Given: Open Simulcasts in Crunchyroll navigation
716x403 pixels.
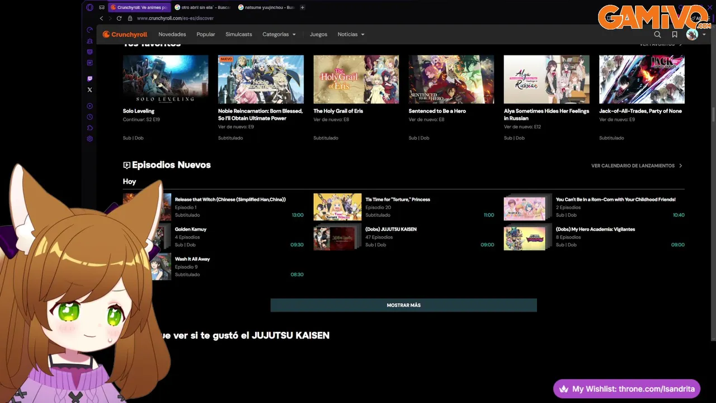Looking at the screenshot, I should coord(239,34).
